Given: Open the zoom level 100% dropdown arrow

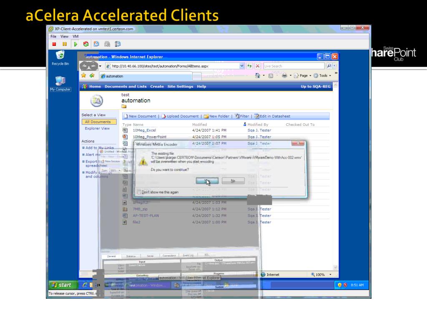Looking at the screenshot, I should [x=330, y=275].
